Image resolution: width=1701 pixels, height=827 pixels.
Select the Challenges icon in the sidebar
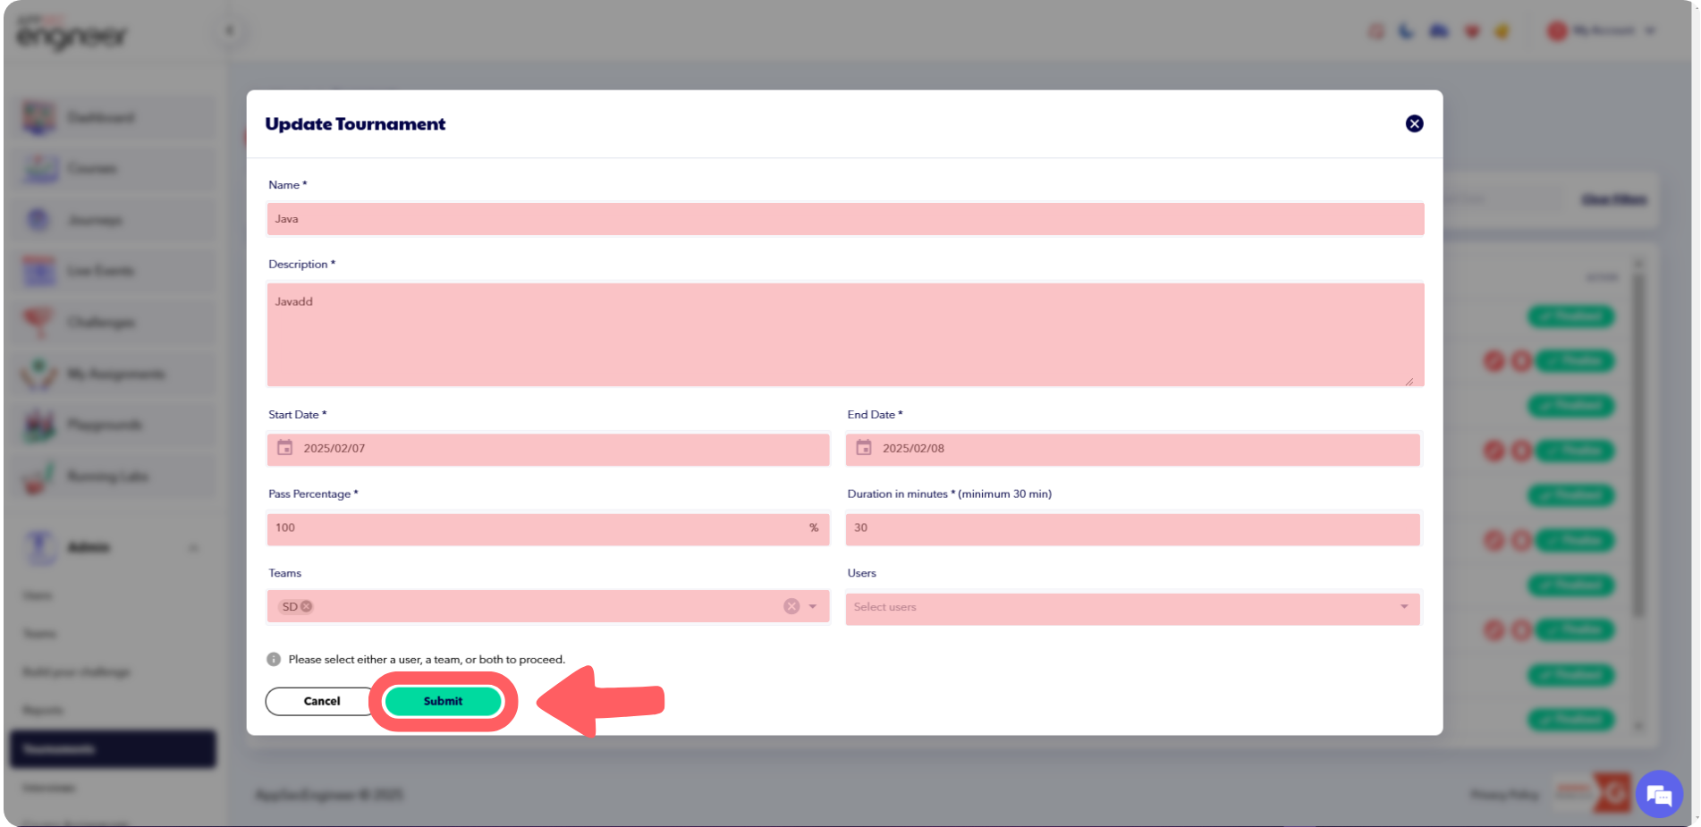coord(38,322)
